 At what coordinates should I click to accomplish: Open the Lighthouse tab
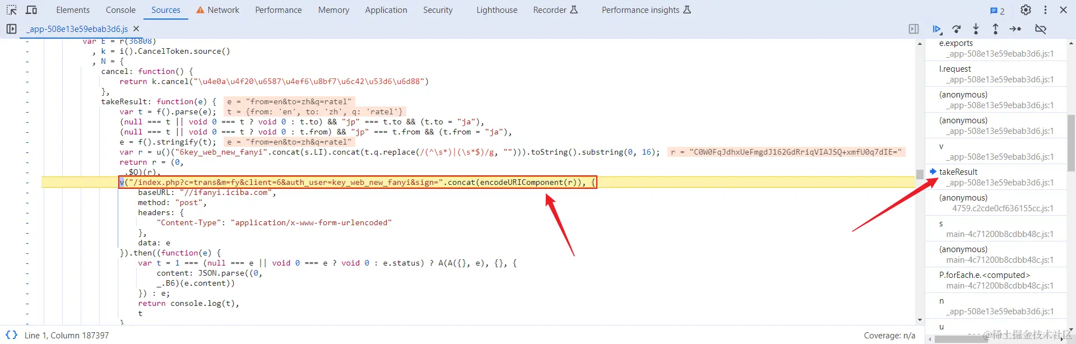[x=497, y=10]
